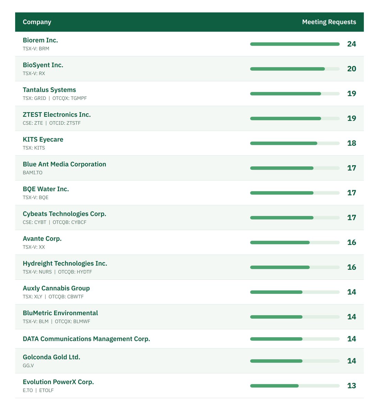This screenshot has width=379, height=412.
Task: Click Hydreight Technologies count 16
Action: point(352,267)
